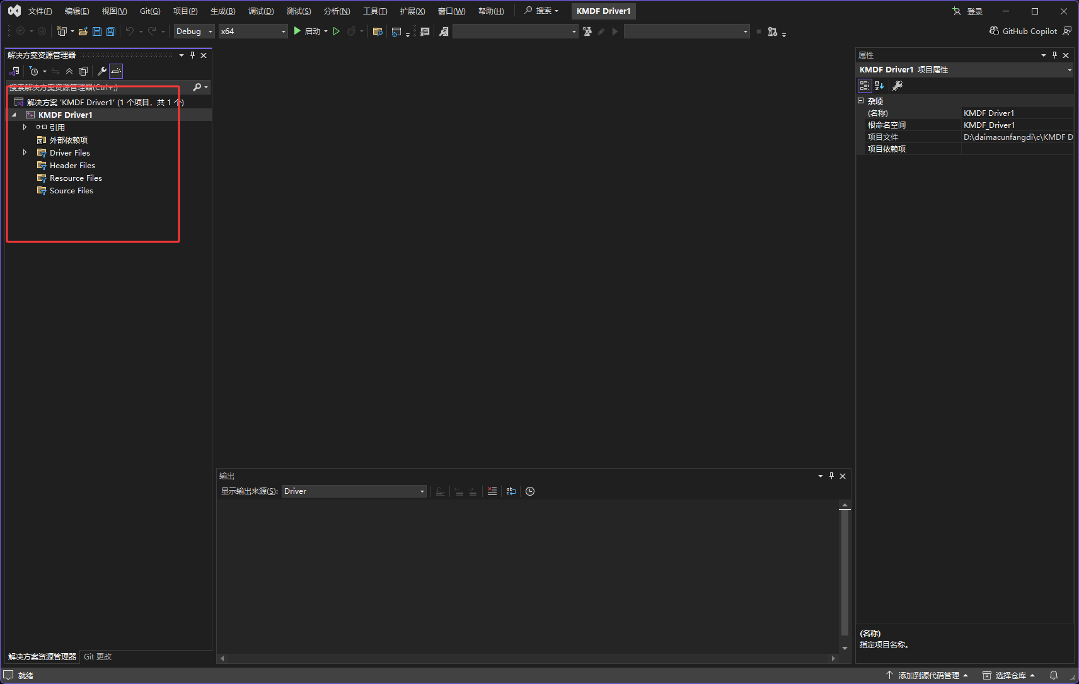
Task: Toggle Alphabetical sort in Properties panel
Action: 879,86
